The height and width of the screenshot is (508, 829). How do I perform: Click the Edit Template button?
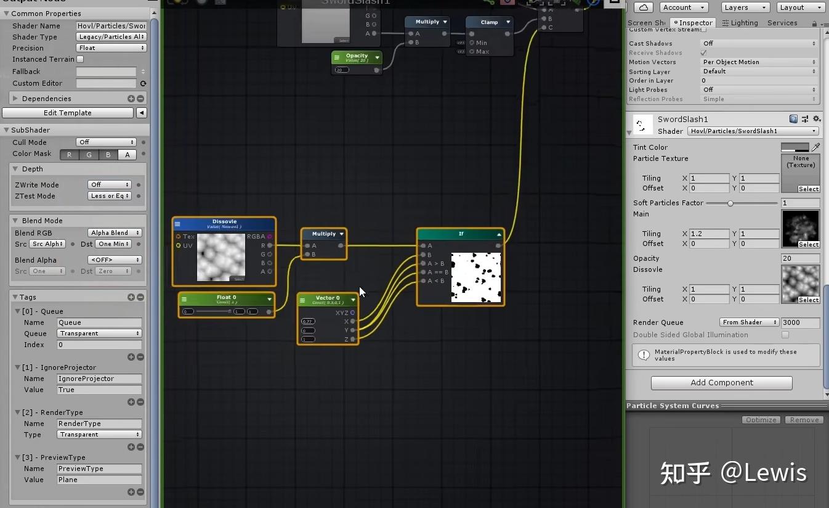pos(68,113)
